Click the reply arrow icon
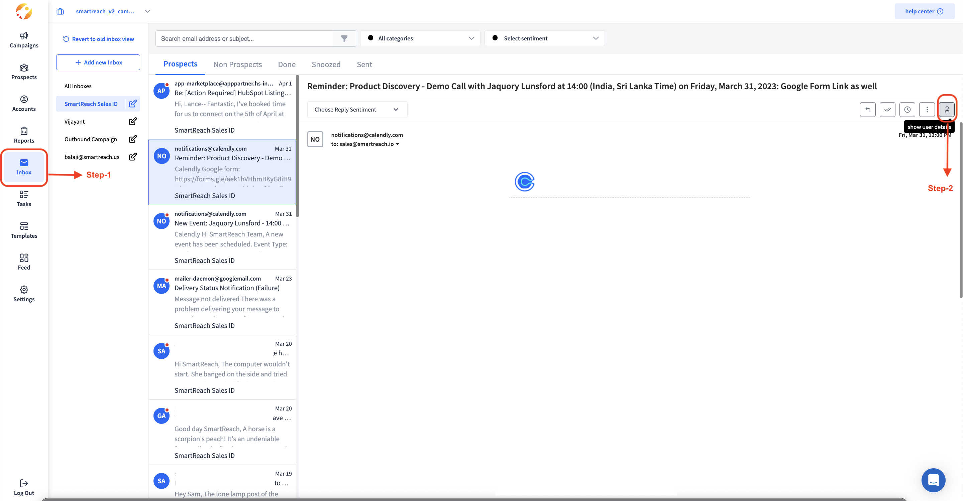Image resolution: width=963 pixels, height=501 pixels. point(867,109)
